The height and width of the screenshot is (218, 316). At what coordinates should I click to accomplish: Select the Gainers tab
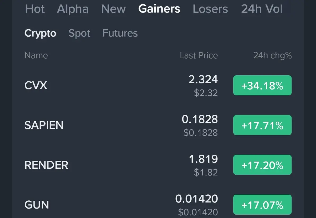point(159,9)
